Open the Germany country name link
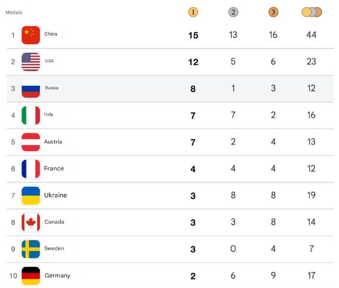The image size is (339, 288). 57,276
